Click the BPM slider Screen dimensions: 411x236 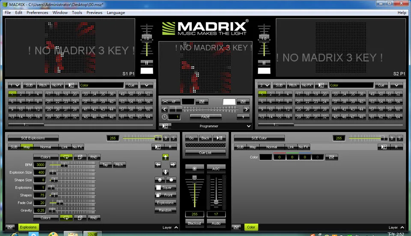click(x=72, y=164)
